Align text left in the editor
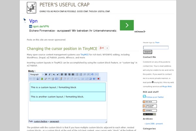The image size is (196, 131). tap(62, 74)
